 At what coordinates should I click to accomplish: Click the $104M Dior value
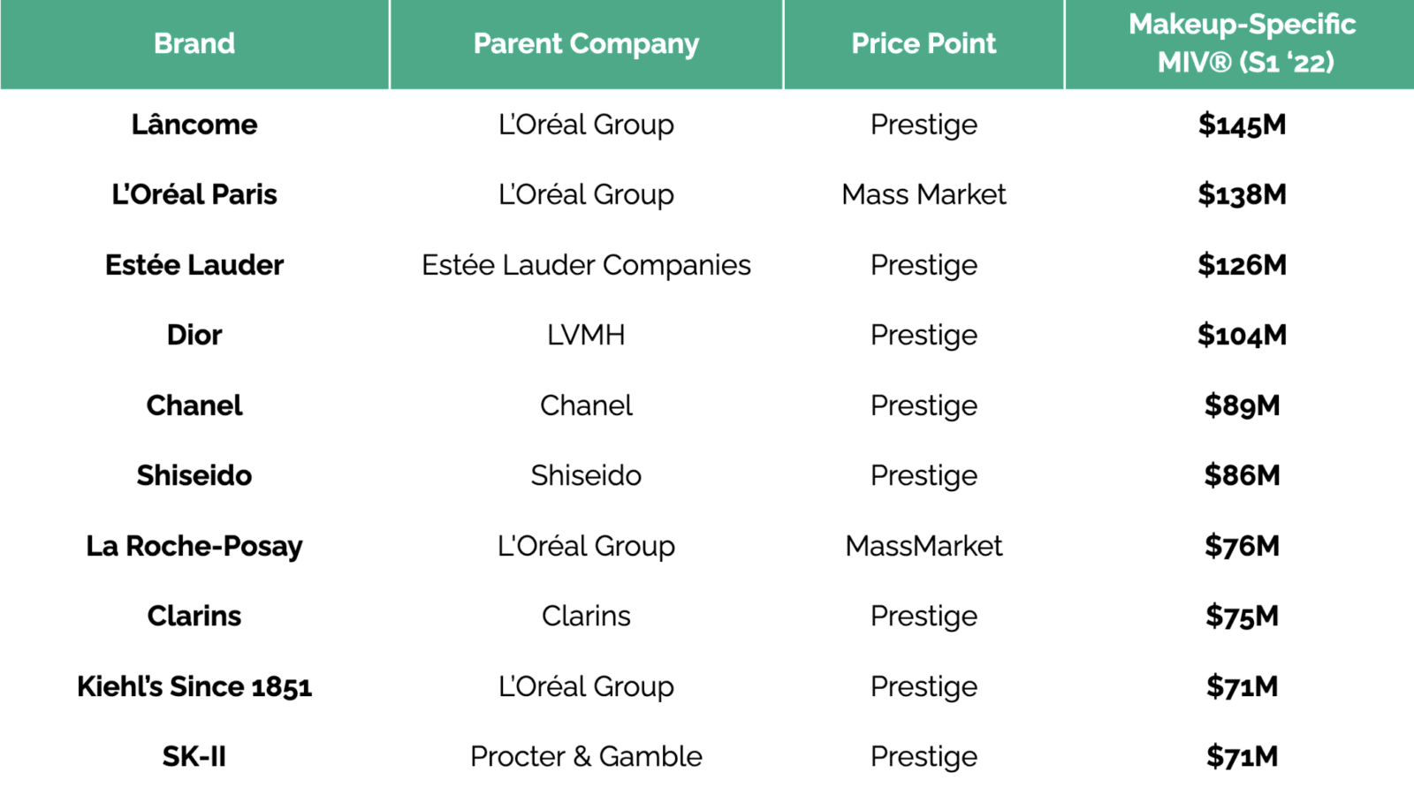click(1242, 335)
